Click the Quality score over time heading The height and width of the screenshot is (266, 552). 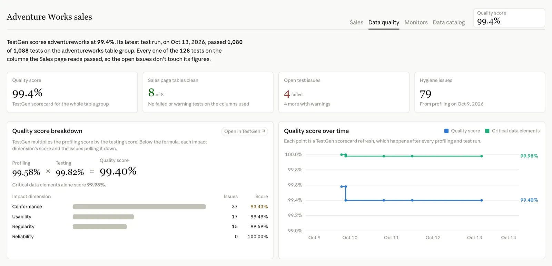pyautogui.click(x=316, y=131)
